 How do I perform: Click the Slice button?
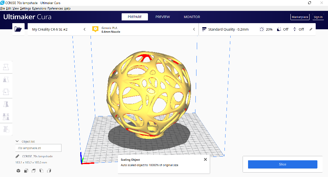[283, 164]
